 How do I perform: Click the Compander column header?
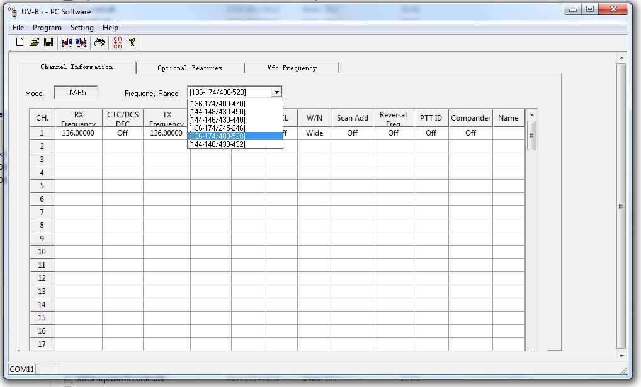pos(470,118)
